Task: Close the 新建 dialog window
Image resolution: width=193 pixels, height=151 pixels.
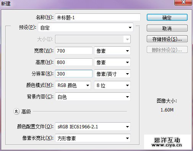Action: [x=183, y=2]
